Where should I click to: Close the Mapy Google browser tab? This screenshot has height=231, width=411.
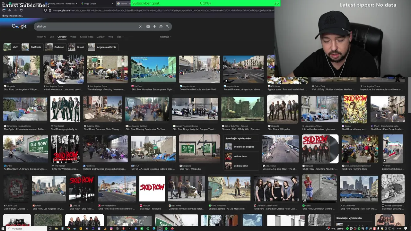(112, 4)
